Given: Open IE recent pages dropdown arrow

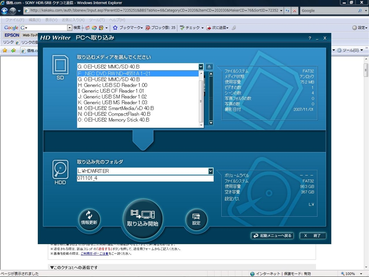Looking at the screenshot, I should [x=19, y=11].
